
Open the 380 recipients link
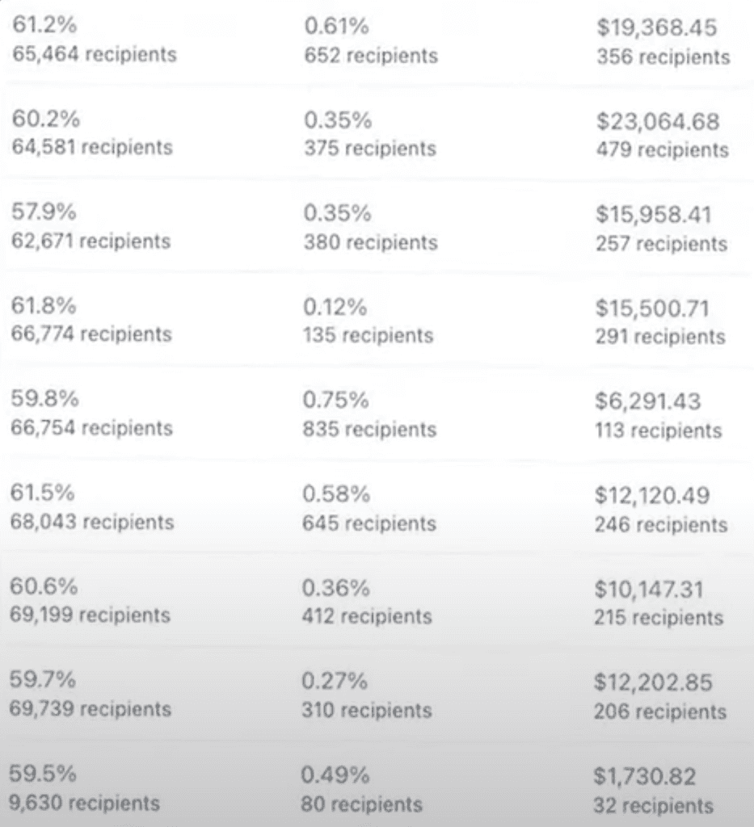tap(370, 242)
